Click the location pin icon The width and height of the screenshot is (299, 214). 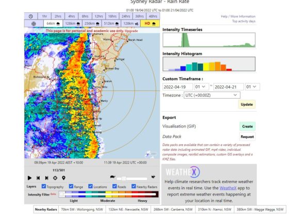pos(63,178)
